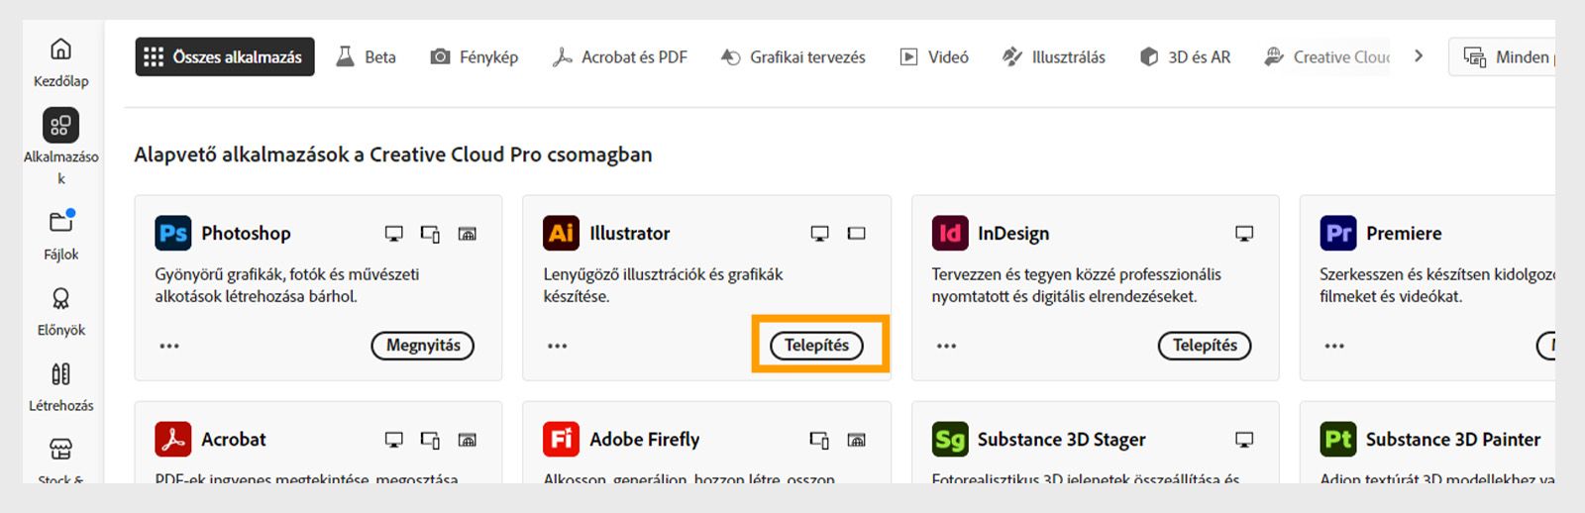This screenshot has width=1585, height=513.
Task: Open more options on the Premiere card
Action: pyautogui.click(x=1334, y=346)
